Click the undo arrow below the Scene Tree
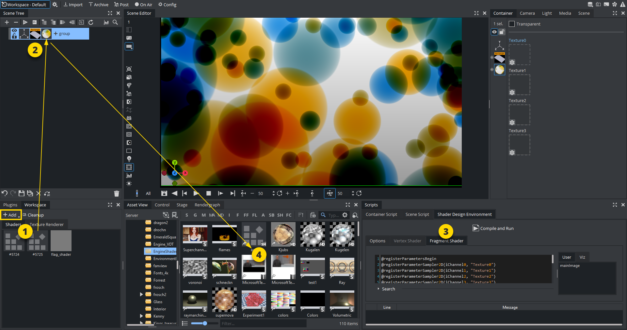This screenshot has height=330, width=627. (5, 193)
